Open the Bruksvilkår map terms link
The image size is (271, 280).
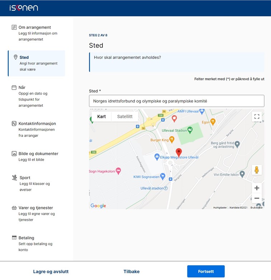tap(257, 208)
